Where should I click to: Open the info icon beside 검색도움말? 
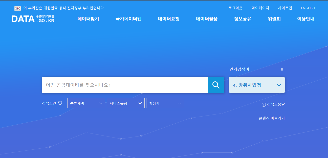click(x=264, y=104)
